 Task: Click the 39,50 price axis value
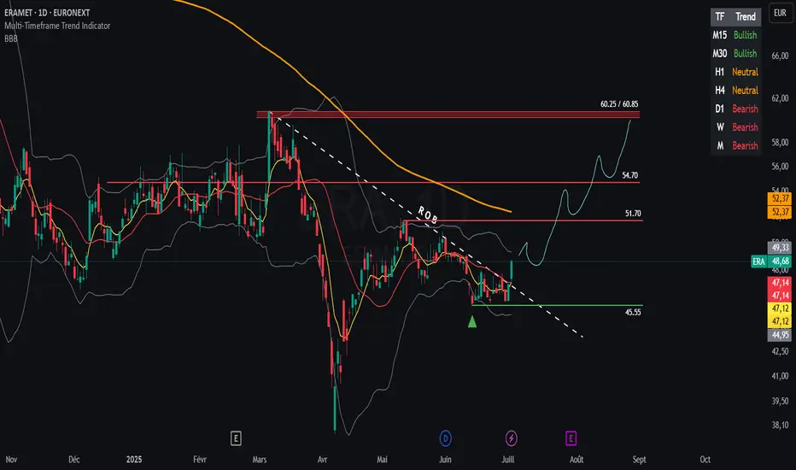(x=781, y=402)
